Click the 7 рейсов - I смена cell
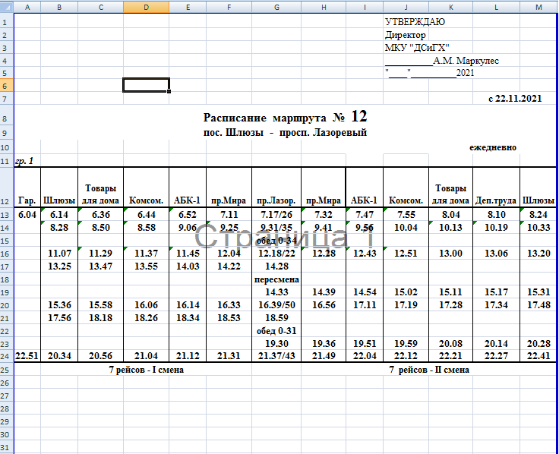The height and width of the screenshot is (454, 559). [147, 370]
